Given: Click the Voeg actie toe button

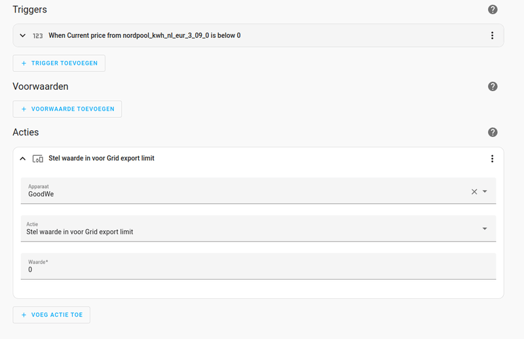Looking at the screenshot, I should (52, 315).
